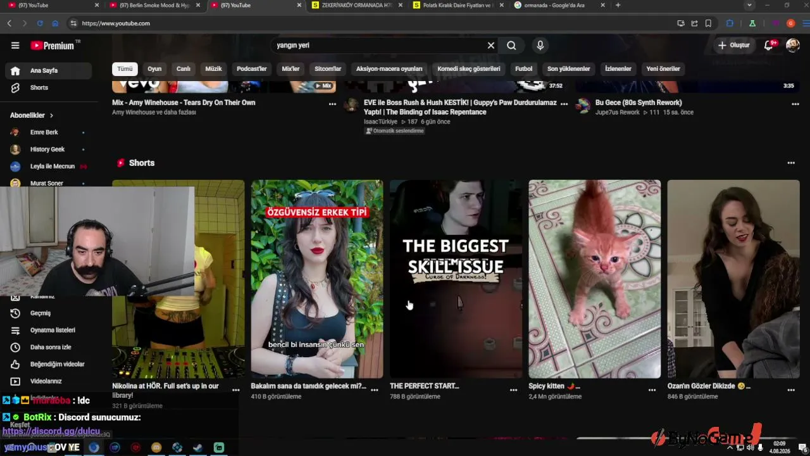Switch to the Berlin Smoke Mood browser tab
The image size is (810, 456).
pos(154,5)
